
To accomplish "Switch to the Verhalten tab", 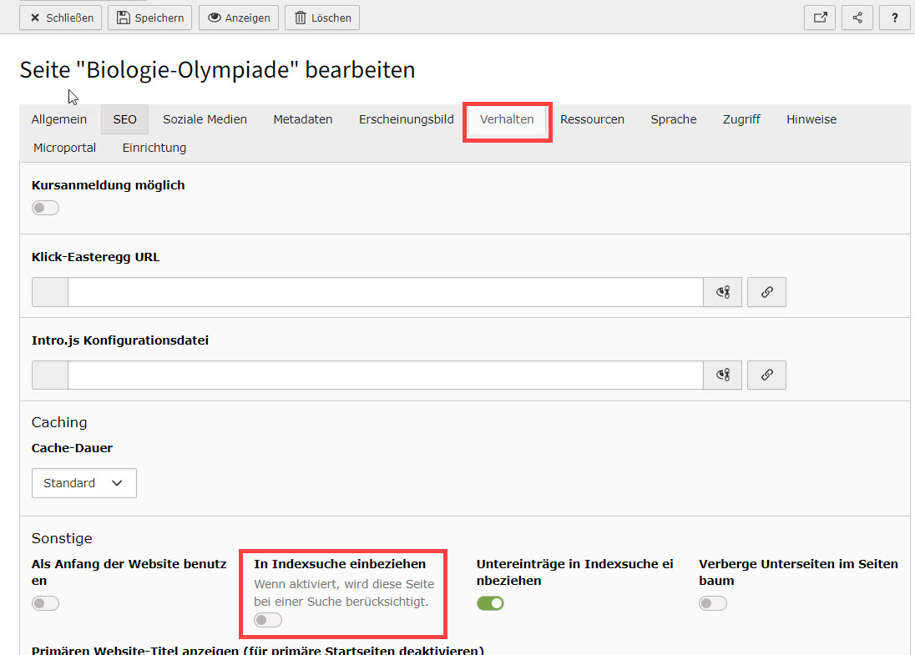I will (x=507, y=119).
